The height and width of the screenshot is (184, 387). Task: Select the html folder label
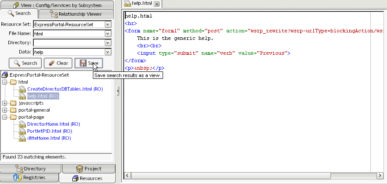23,82
